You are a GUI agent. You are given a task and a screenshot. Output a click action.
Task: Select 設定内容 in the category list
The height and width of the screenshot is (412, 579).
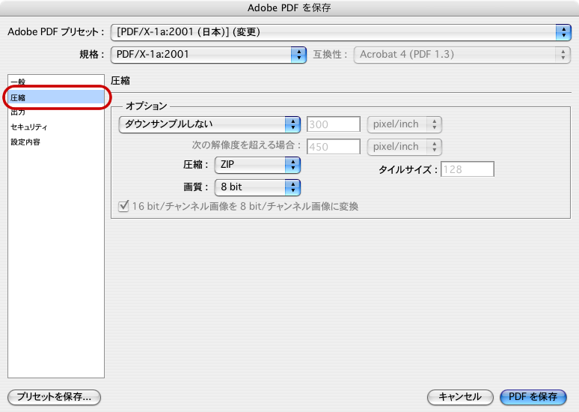(56, 142)
